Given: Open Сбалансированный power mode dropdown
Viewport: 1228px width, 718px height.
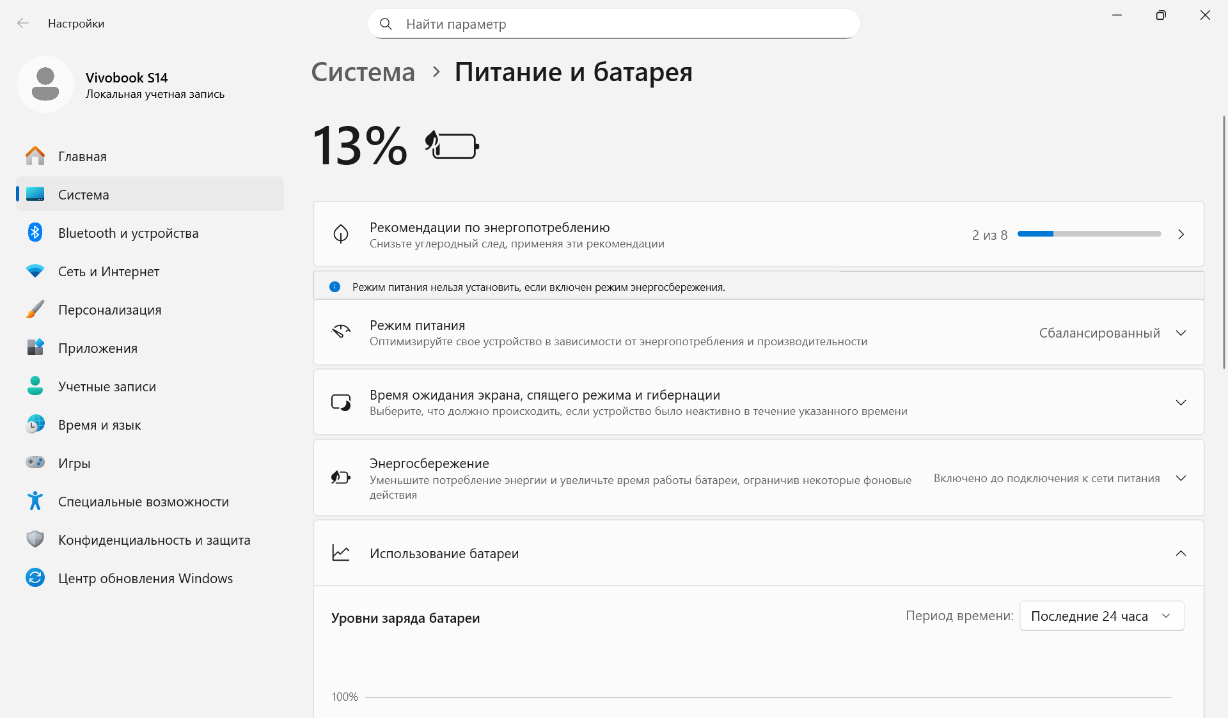Looking at the screenshot, I should (1112, 333).
